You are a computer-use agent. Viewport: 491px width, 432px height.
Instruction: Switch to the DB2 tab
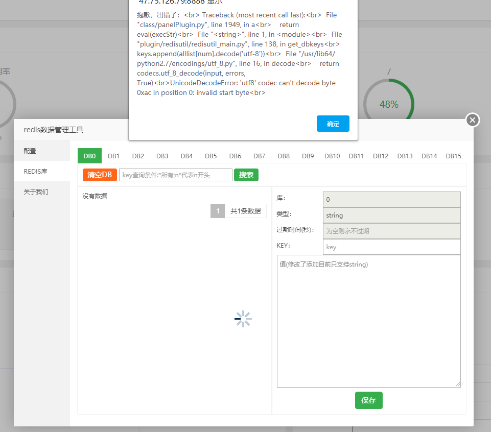pos(138,156)
